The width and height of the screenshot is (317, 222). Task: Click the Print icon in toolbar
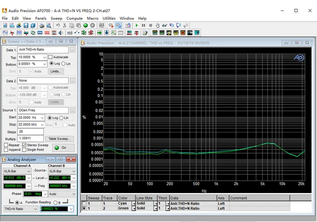(x=41, y=25)
